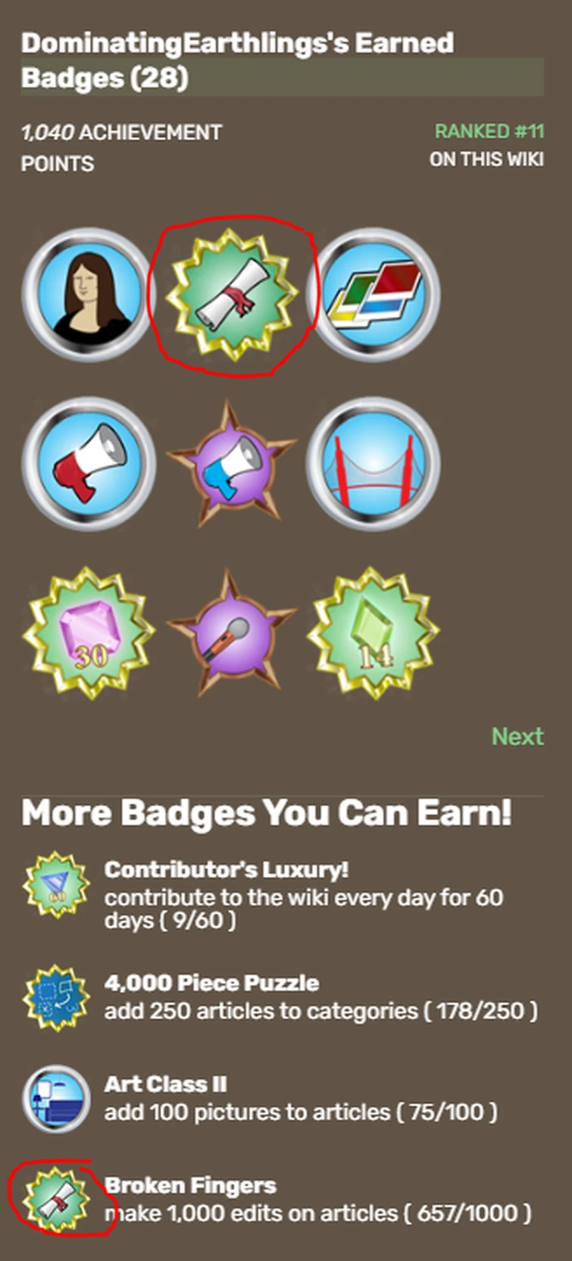Open the purple star microphone badge
572x1261 pixels.
coord(232,634)
